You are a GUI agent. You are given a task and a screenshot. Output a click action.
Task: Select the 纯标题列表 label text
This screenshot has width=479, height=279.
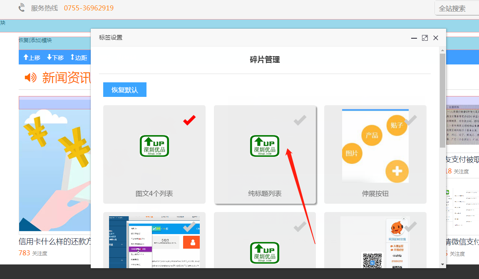[265, 194]
